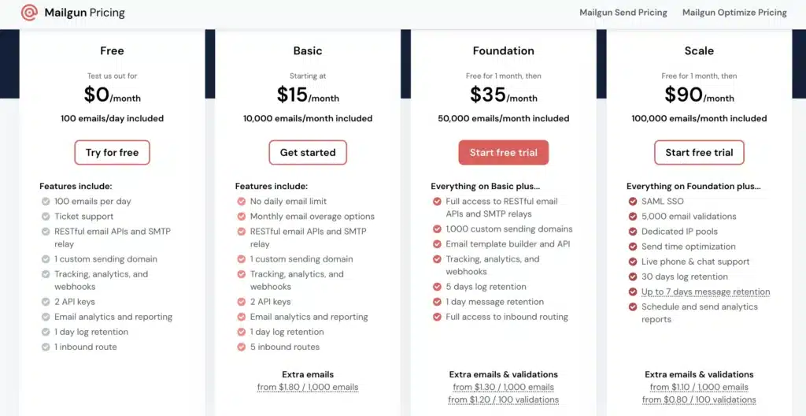
Task: Click Get started on Basic plan
Action: (308, 153)
